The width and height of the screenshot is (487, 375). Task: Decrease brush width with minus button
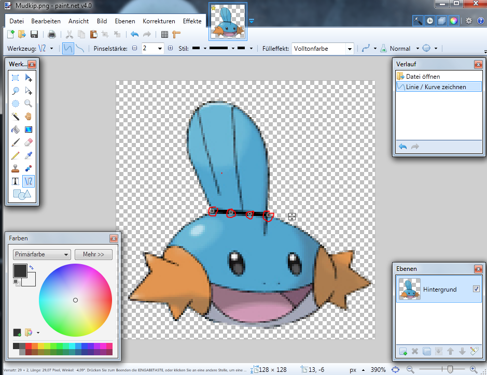click(x=134, y=48)
